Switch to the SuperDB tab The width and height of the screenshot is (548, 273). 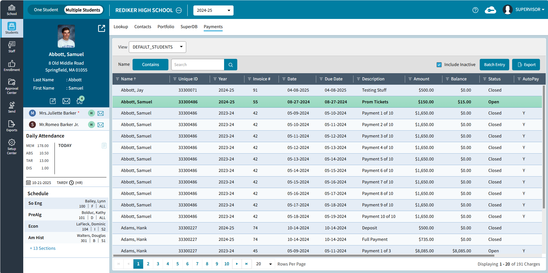tap(189, 27)
